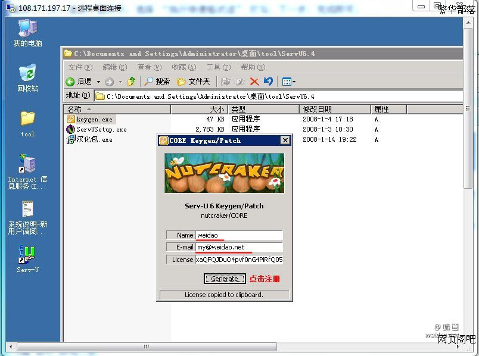Click the forward arrow button in Explorer toolbar

[109, 82]
